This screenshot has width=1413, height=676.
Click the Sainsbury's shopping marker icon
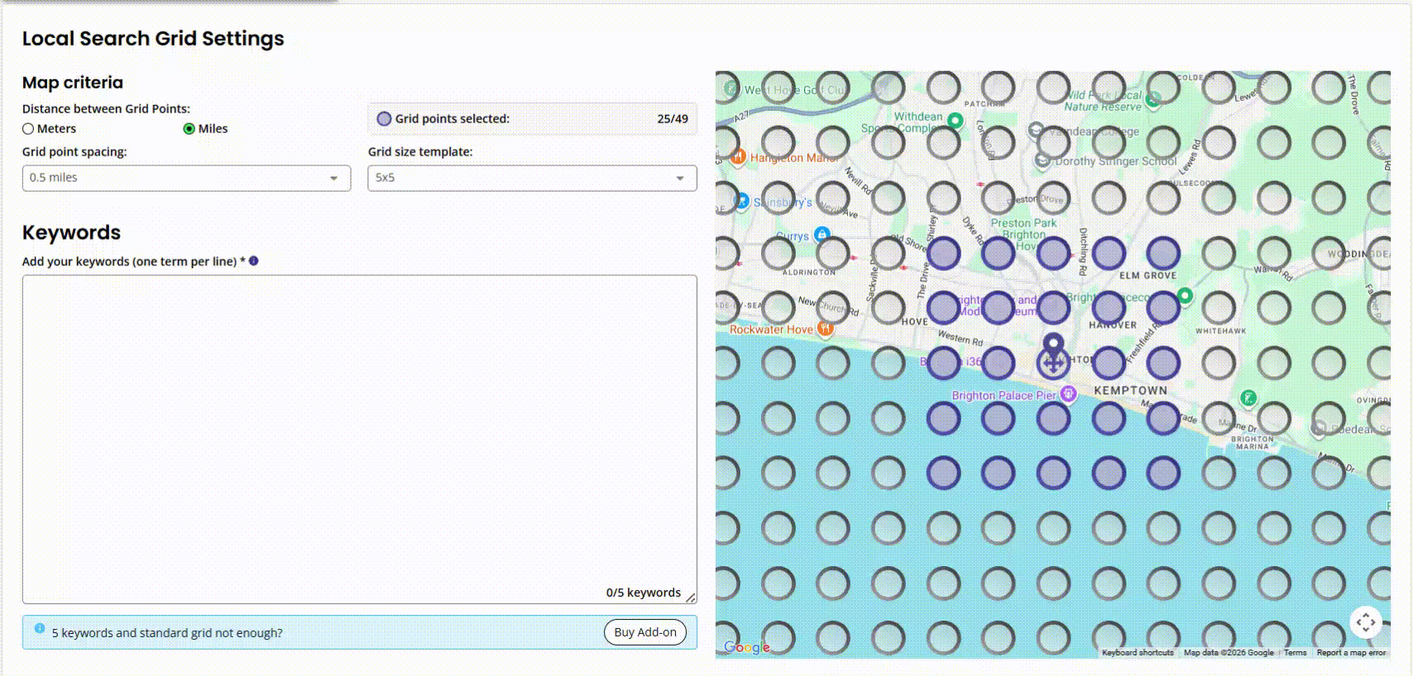tap(741, 200)
